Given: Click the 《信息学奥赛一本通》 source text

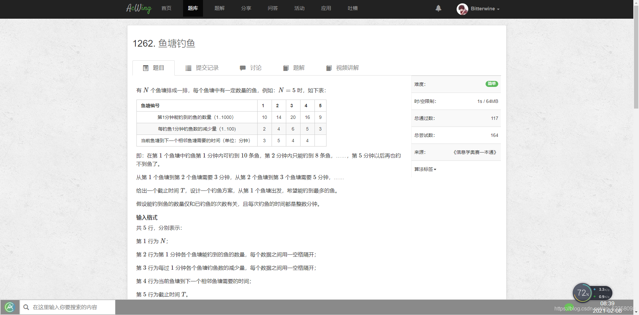Looking at the screenshot, I should [x=475, y=152].
